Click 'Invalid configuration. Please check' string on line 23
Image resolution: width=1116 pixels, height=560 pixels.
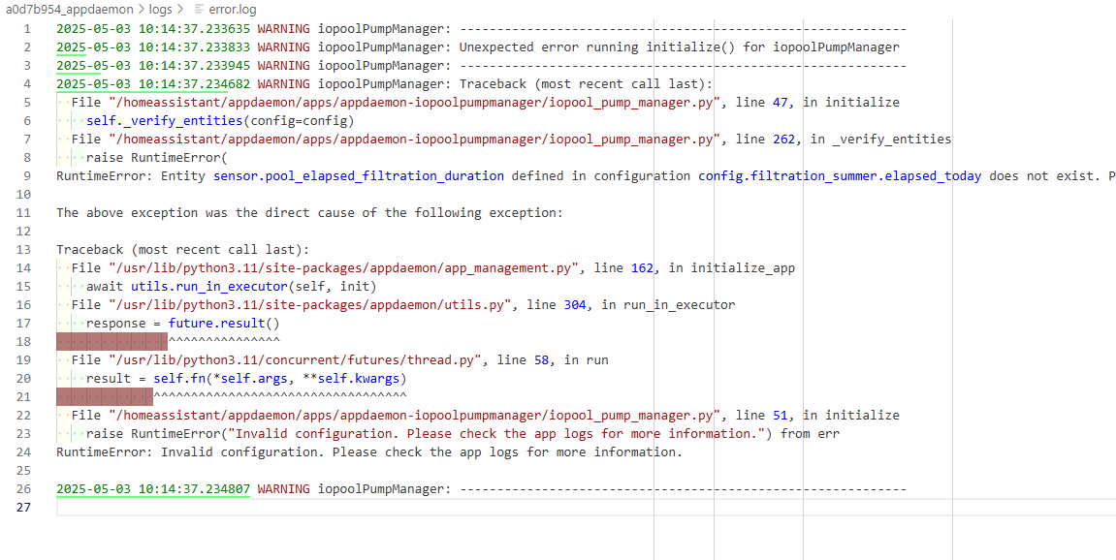[x=496, y=434]
